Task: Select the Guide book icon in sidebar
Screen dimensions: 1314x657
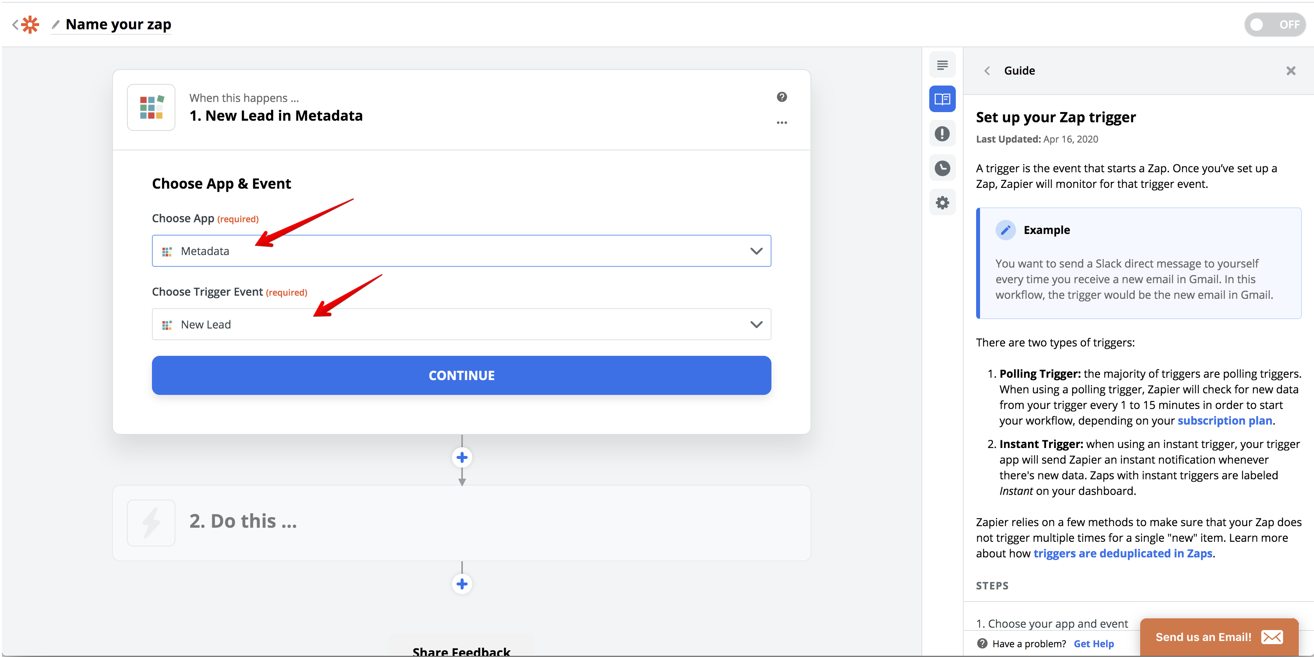Action: click(x=942, y=99)
